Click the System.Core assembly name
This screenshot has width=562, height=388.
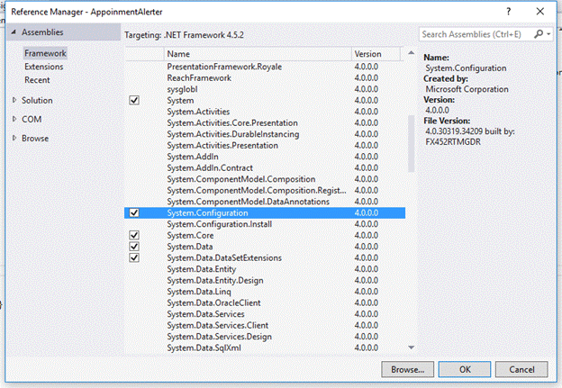(x=190, y=235)
